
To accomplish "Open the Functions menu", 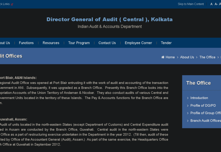I will coord(26,43).
